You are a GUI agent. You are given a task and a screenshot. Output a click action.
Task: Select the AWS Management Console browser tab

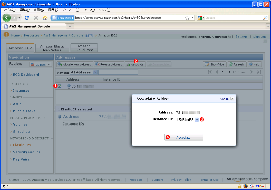point(34,26)
